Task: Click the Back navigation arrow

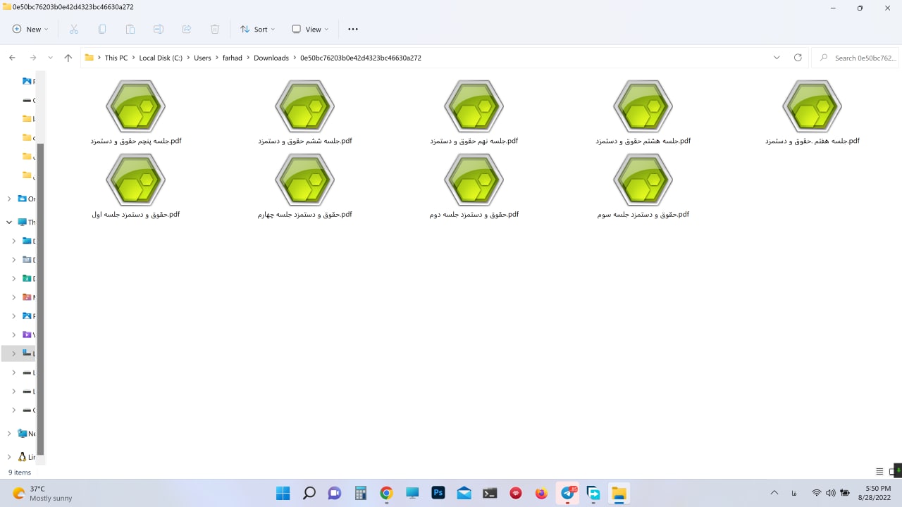Action: pyautogui.click(x=13, y=58)
